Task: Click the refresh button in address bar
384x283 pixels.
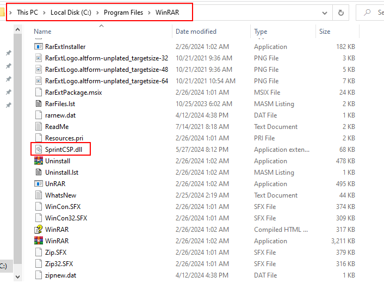Action: click(341, 13)
